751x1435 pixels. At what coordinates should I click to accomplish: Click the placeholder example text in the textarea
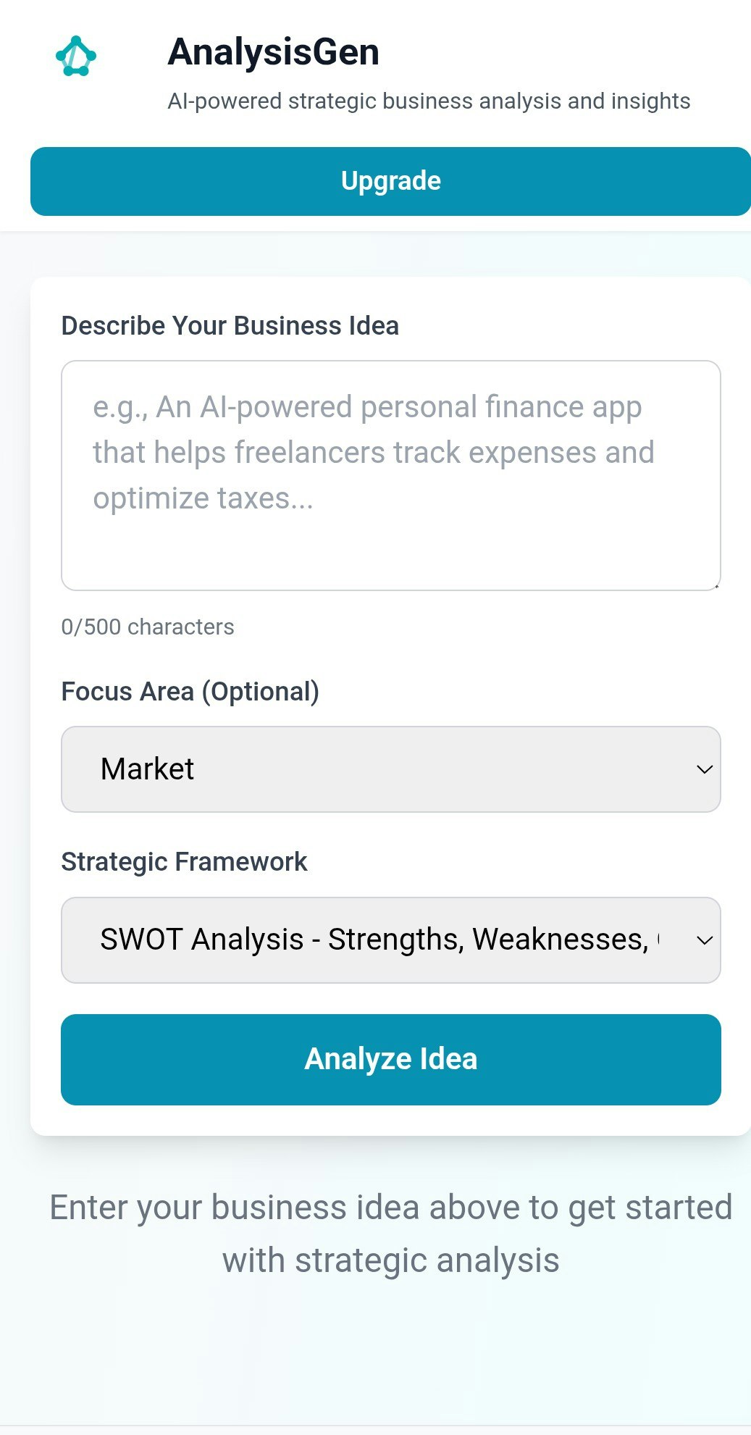pyautogui.click(x=374, y=451)
